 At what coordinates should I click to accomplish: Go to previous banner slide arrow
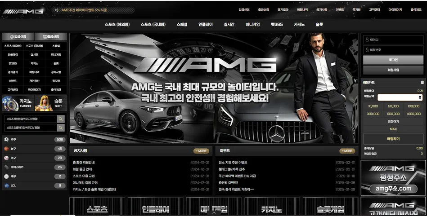point(91,88)
